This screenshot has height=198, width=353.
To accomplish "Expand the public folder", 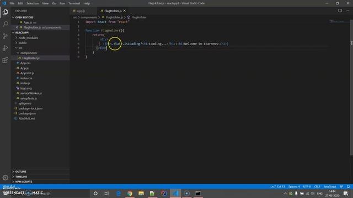I will (x=40, y=43).
